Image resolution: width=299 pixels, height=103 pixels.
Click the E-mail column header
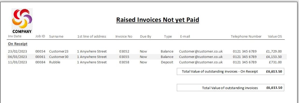(x=185, y=36)
